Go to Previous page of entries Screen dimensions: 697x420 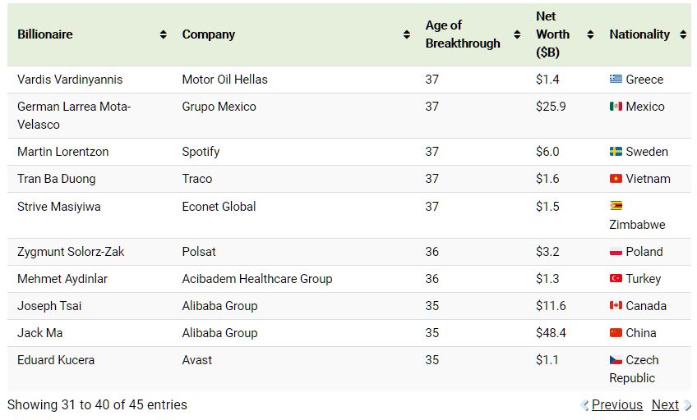tap(616, 404)
